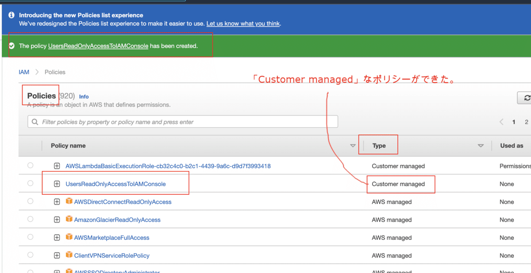Sort by Type using the column arrow
The height and width of the screenshot is (273, 531).
[481, 146]
